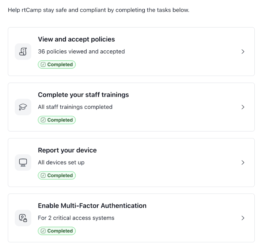Click Completed badge under Report your device
The image size is (263, 252).
pyautogui.click(x=57, y=175)
